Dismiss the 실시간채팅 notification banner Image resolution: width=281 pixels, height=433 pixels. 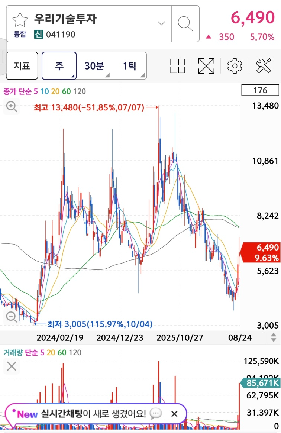tap(174, 414)
